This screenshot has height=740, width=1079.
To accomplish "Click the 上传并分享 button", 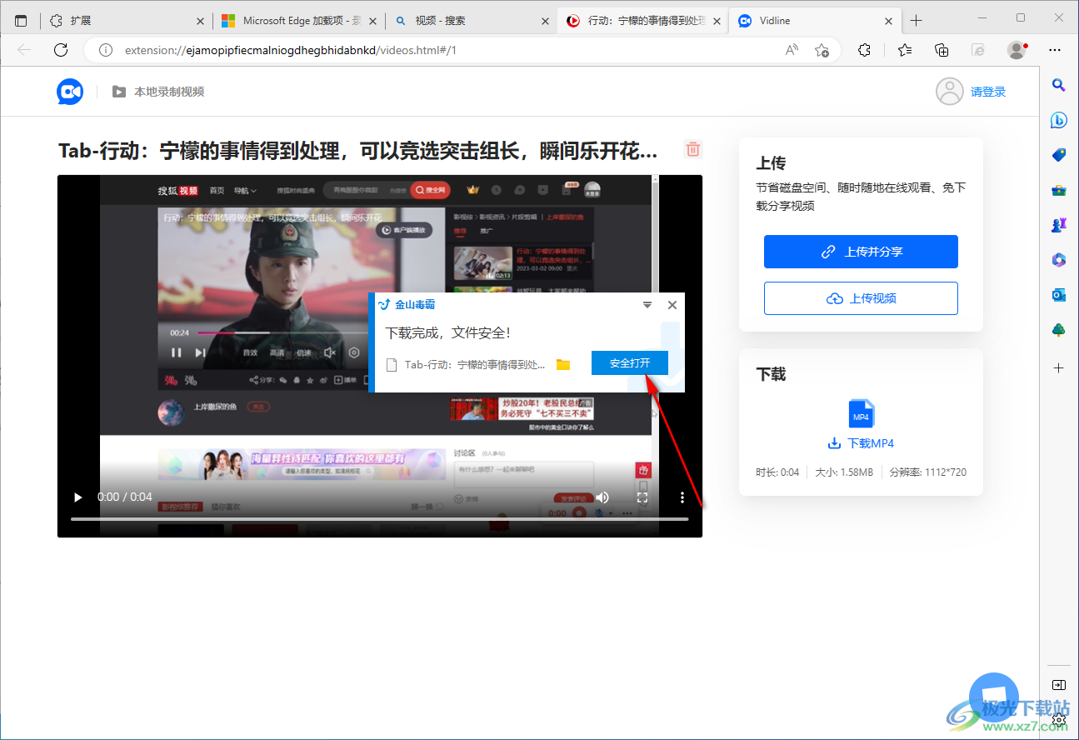I will click(x=861, y=252).
